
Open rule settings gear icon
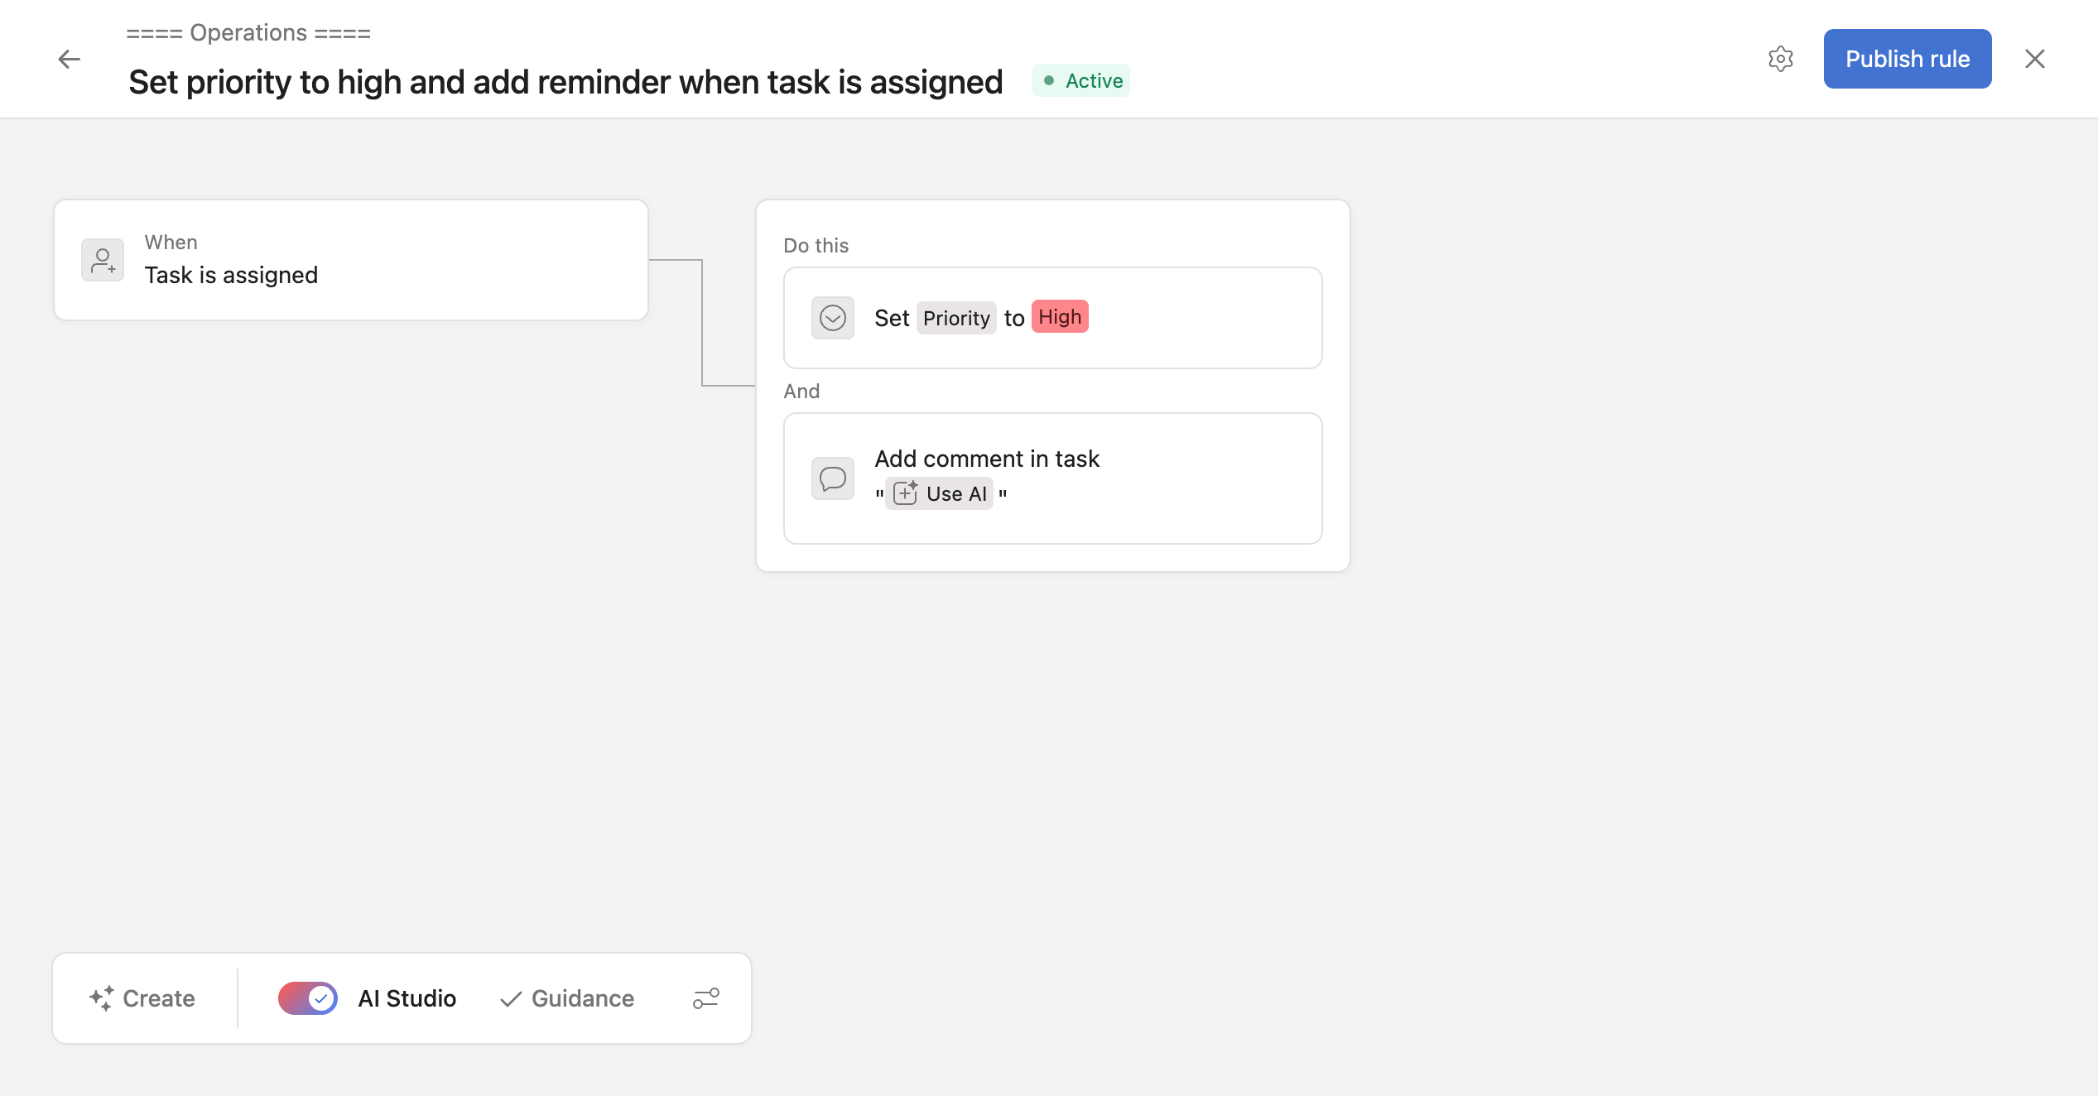pyautogui.click(x=1780, y=59)
